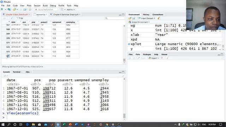The width and height of the screenshot is (226, 127).
Task: Switch to the Jobs tab
Action: click(x=28, y=72)
